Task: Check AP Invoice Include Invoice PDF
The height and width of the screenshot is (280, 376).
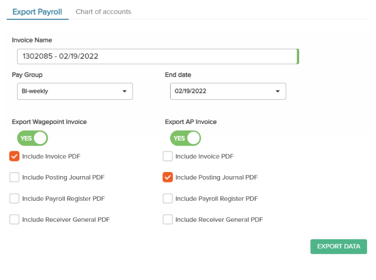Action: tap(168, 156)
